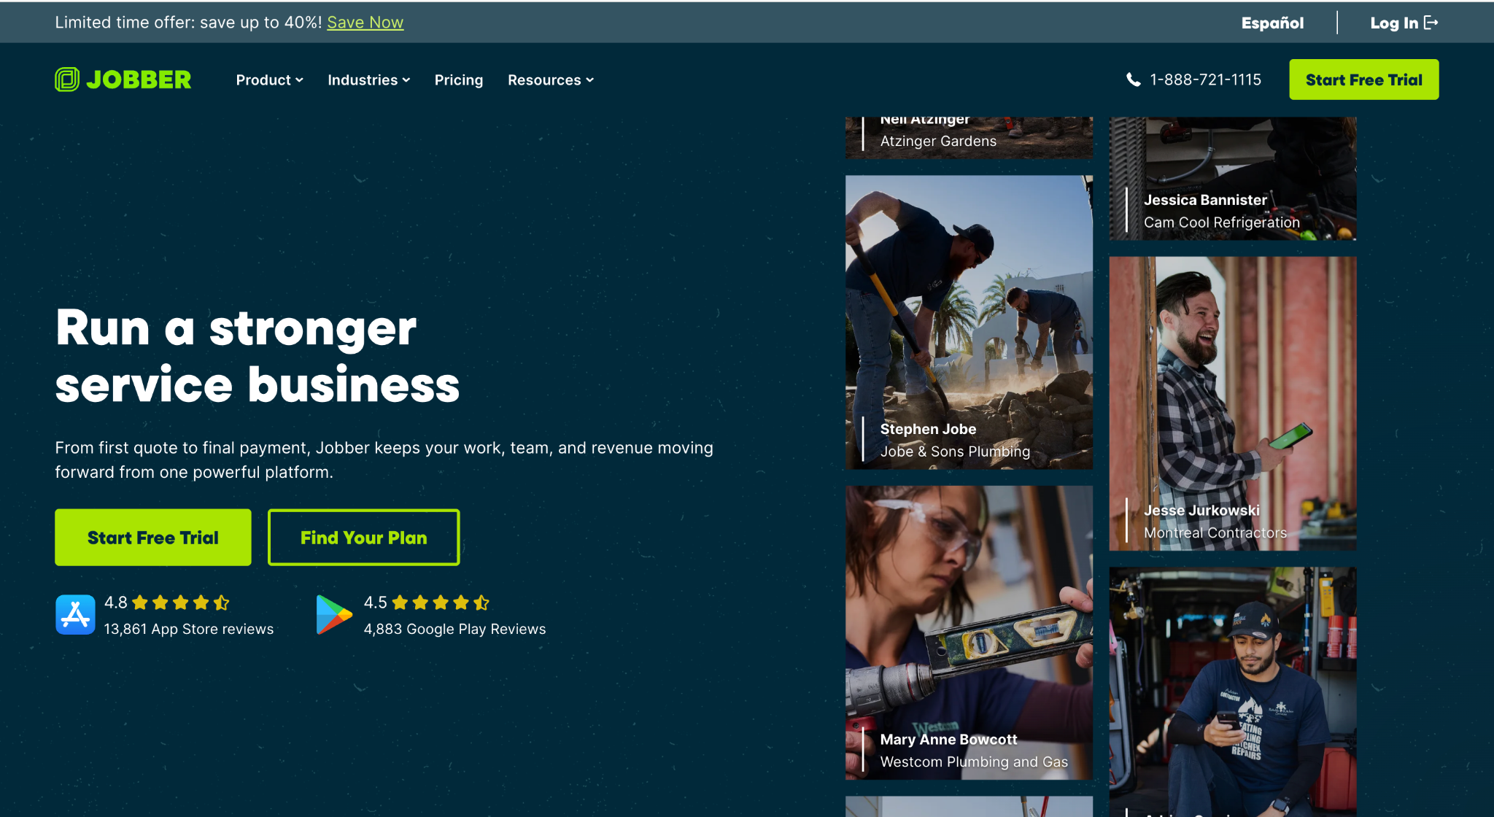Click the Google Play star rating
Image resolution: width=1494 pixels, height=817 pixels.
point(441,603)
